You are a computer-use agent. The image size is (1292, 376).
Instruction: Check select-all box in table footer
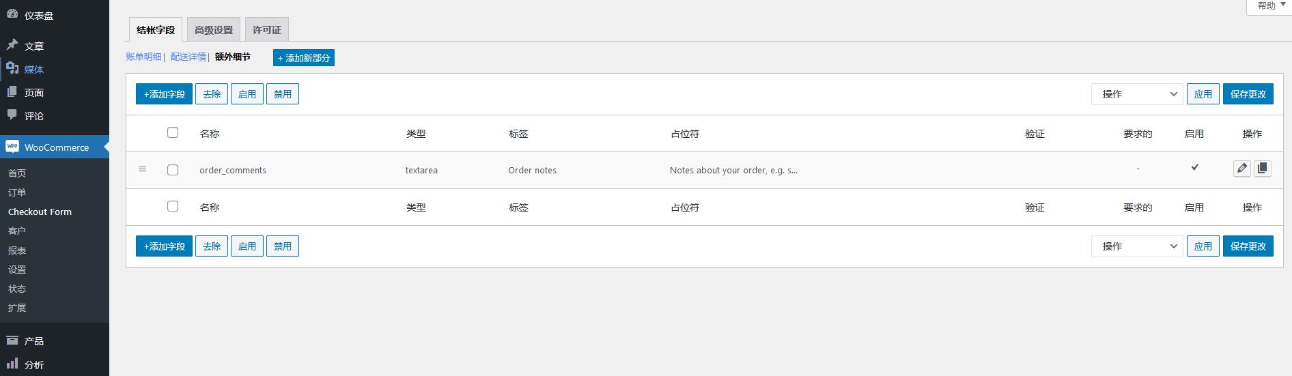173,206
